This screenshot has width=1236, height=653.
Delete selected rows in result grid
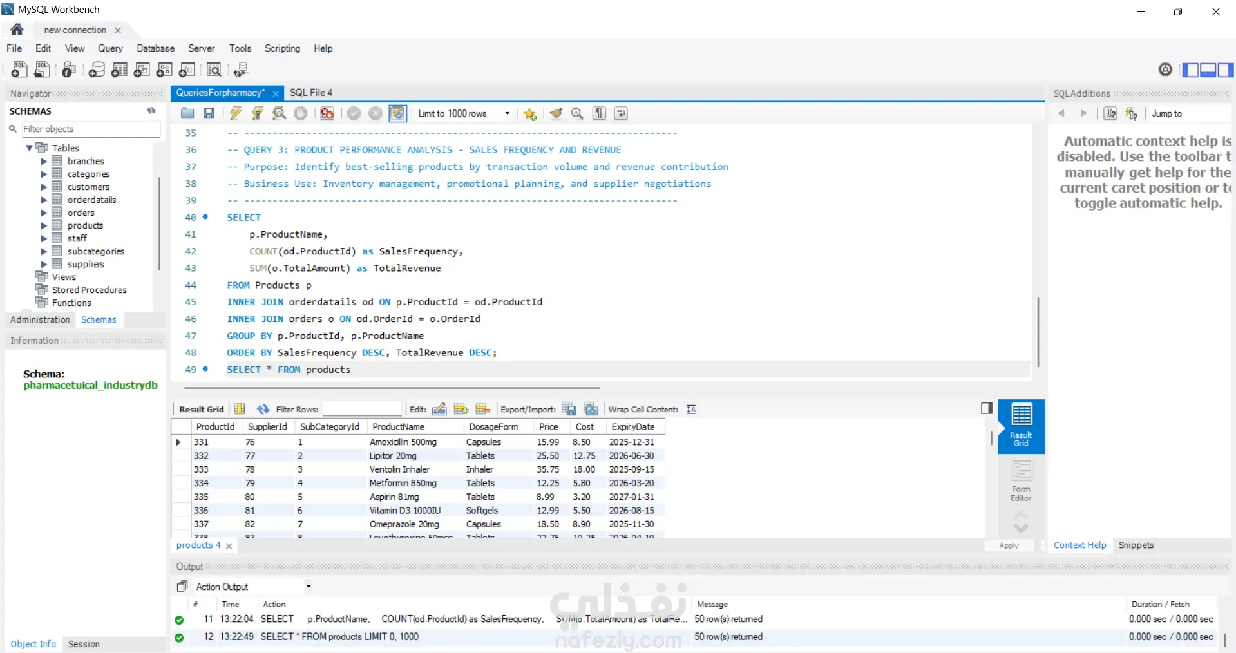point(483,410)
